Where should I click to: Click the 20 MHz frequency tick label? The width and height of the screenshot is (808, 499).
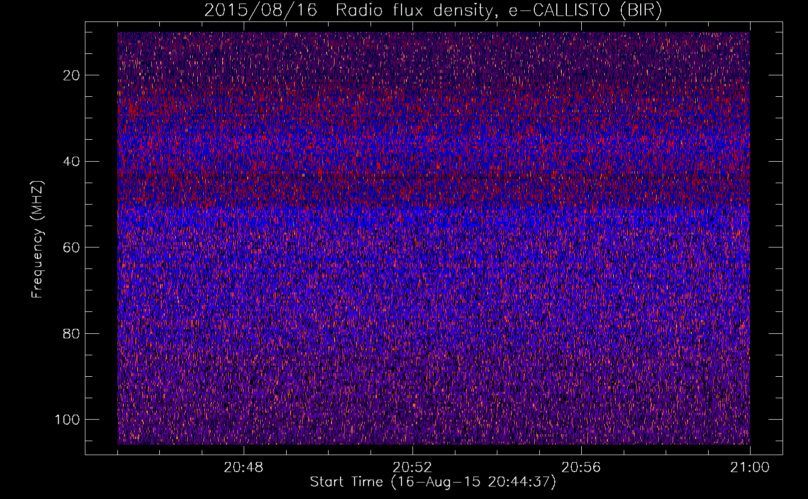pos(72,75)
